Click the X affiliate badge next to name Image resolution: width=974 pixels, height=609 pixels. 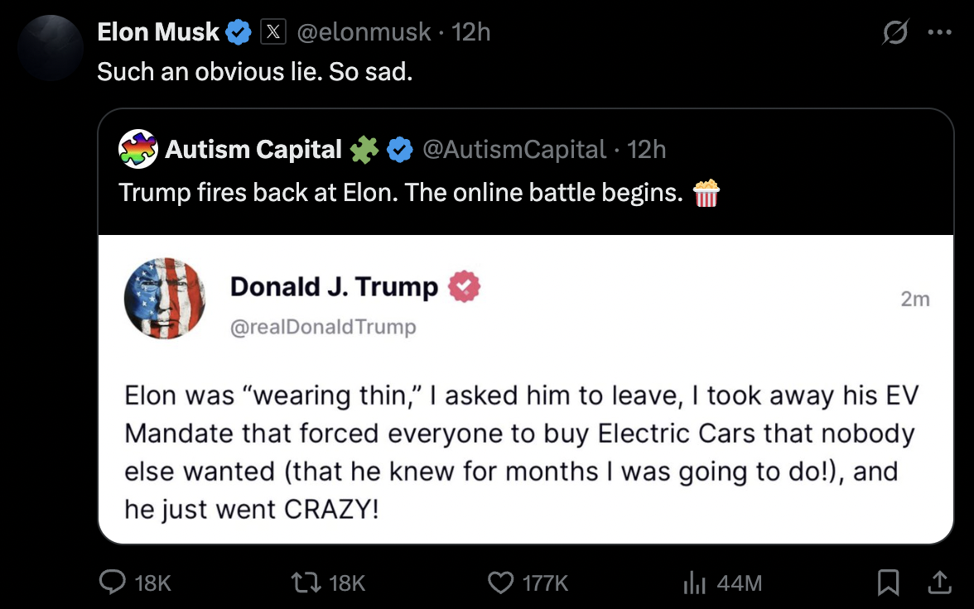coord(273,31)
